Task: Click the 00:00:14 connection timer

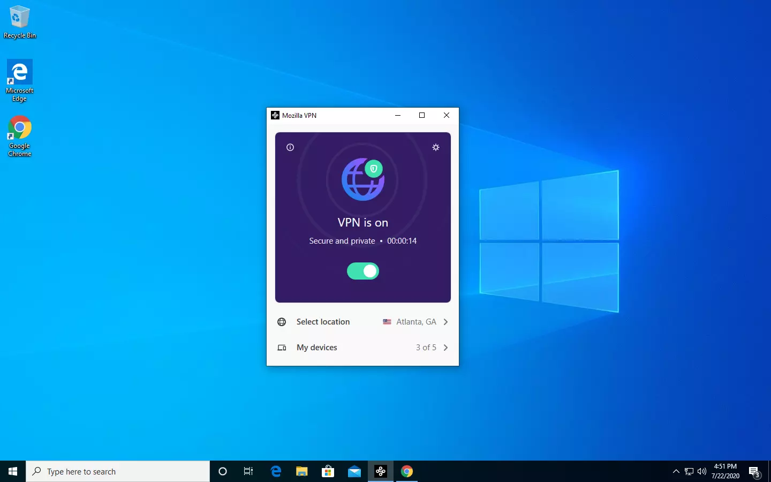Action: [402, 241]
